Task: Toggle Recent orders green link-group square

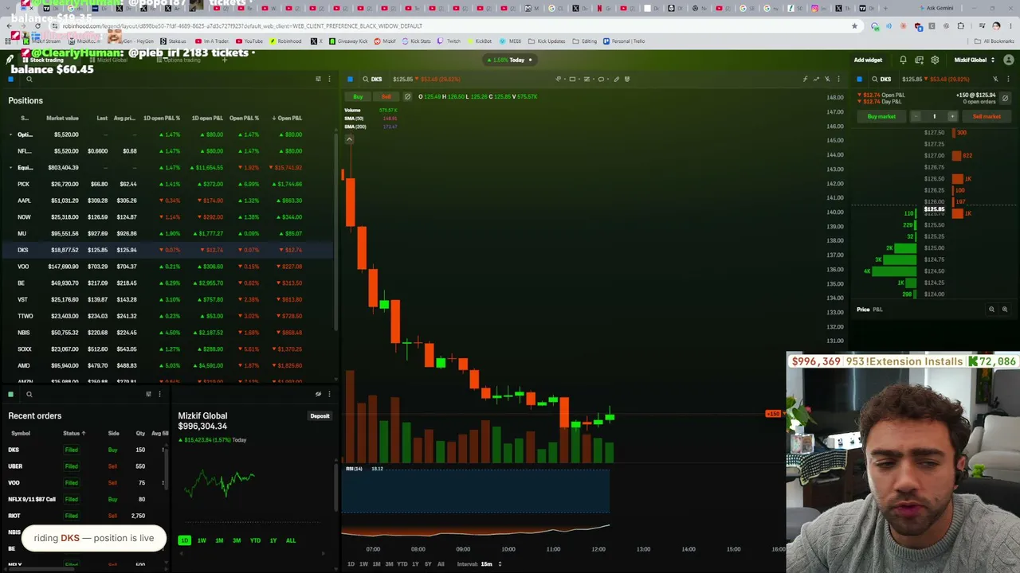Action: click(11, 394)
